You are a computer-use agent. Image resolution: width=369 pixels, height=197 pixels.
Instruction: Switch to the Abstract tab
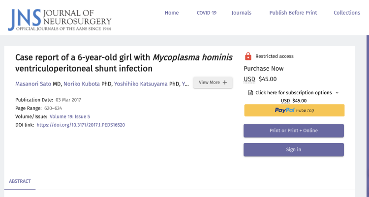(x=20, y=181)
